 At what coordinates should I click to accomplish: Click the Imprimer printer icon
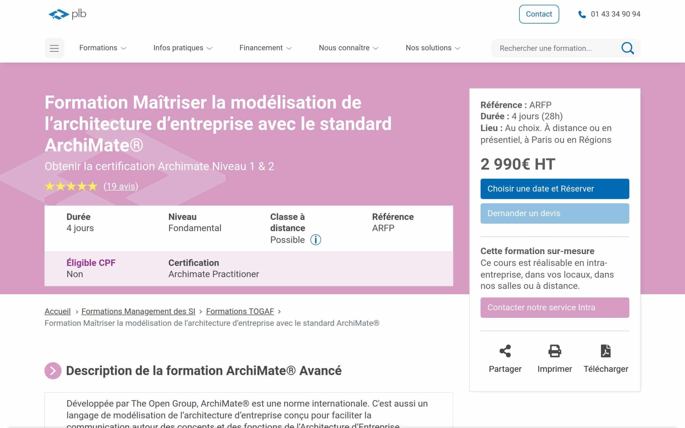tap(555, 351)
